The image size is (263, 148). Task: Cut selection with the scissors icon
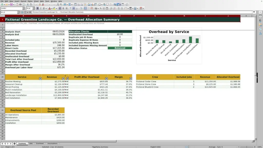pos(28,4)
